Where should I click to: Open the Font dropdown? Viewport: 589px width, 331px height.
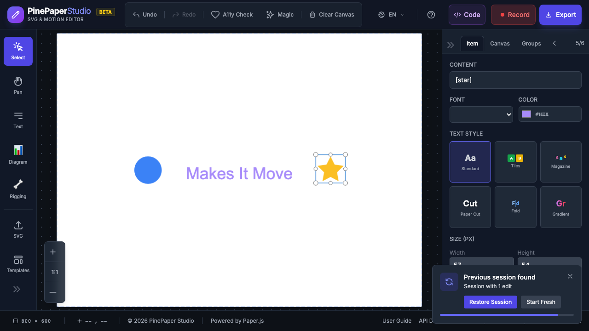(x=481, y=114)
